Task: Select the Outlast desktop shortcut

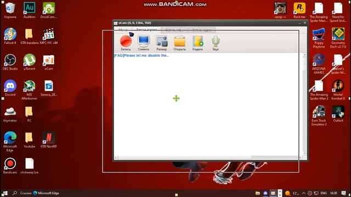Action: point(338,114)
